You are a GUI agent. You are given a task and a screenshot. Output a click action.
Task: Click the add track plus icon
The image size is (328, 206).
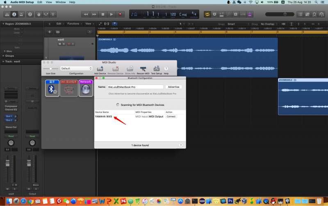[x=50, y=32]
